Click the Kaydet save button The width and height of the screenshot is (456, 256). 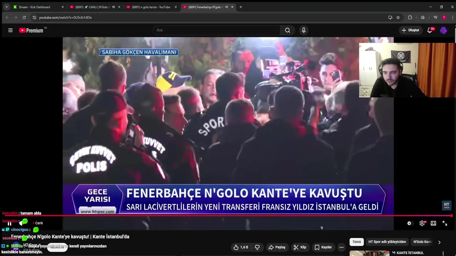[x=323, y=247]
